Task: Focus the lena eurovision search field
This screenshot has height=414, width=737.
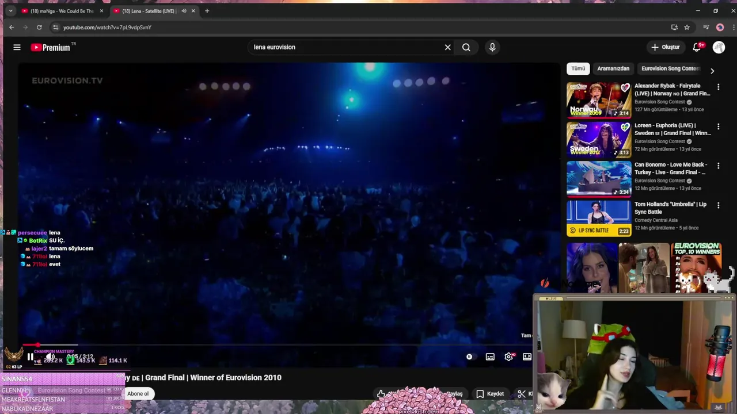Action: tap(345, 47)
